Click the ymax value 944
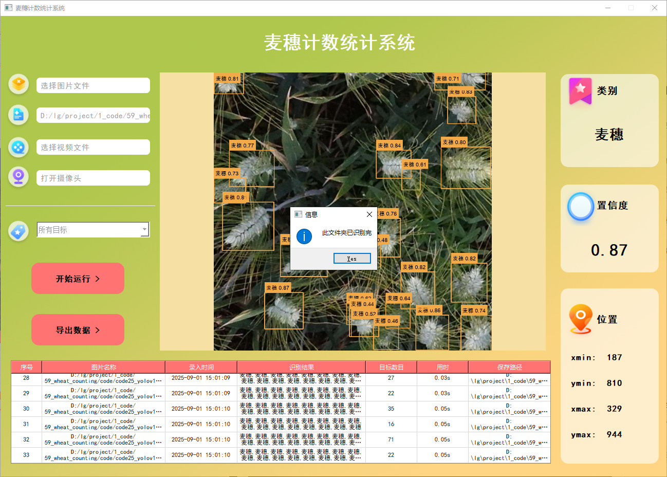Screen dimensions: 667x477 point(615,434)
